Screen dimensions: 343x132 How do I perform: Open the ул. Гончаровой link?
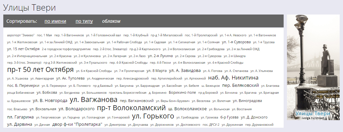pos(118,117)
